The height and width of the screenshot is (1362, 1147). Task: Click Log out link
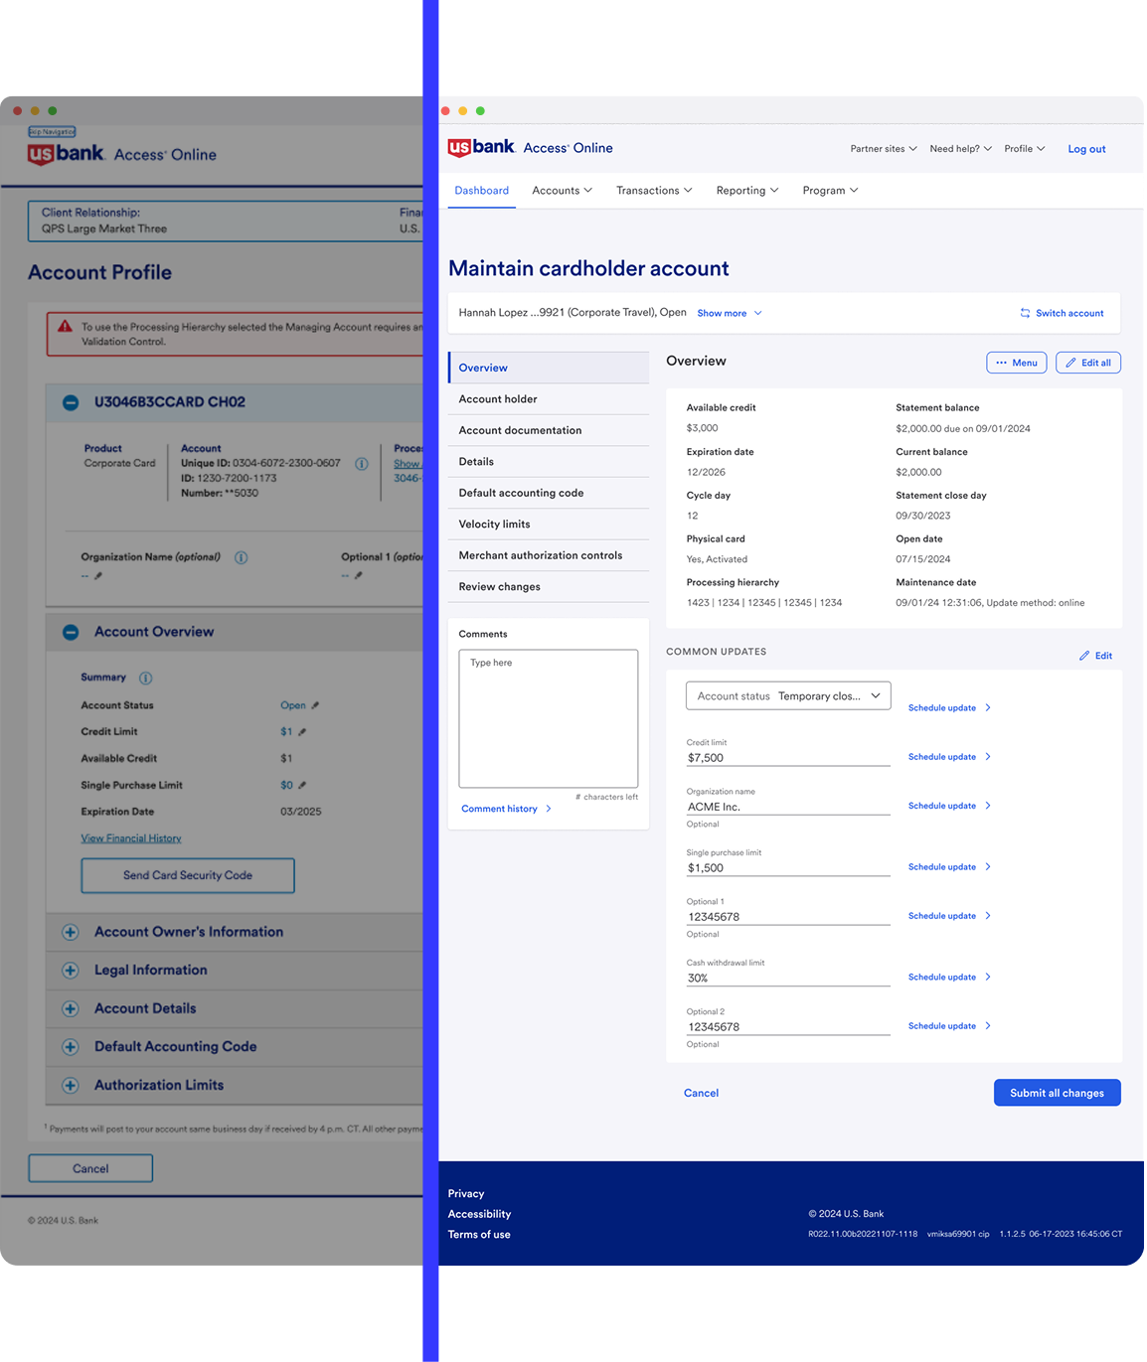point(1086,149)
